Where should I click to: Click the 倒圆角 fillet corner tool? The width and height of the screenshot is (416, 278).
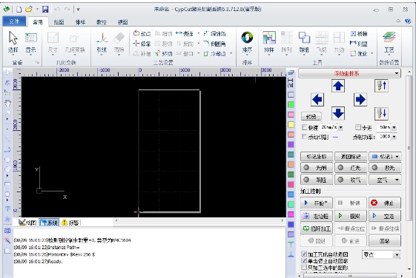pyautogui.click(x=214, y=44)
